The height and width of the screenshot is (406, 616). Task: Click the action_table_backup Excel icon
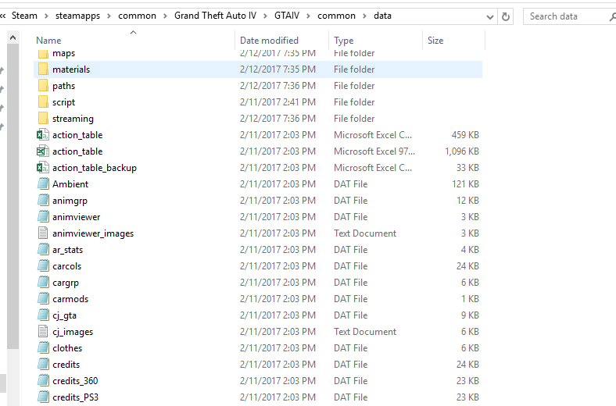(43, 168)
